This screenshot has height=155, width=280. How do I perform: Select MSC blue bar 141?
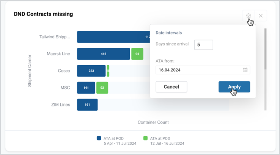click(x=86, y=88)
